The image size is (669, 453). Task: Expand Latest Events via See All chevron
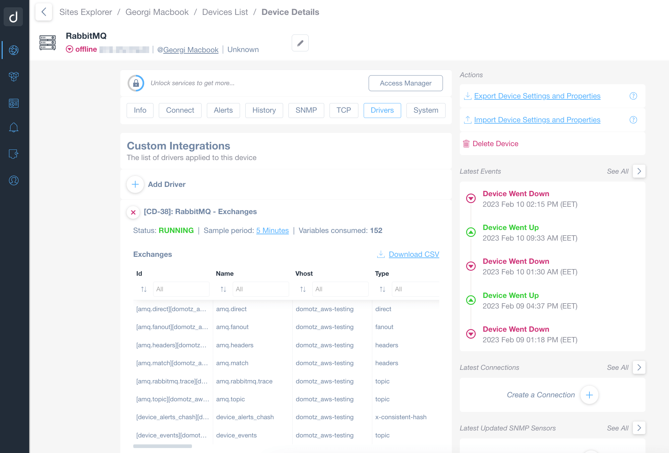click(x=639, y=171)
